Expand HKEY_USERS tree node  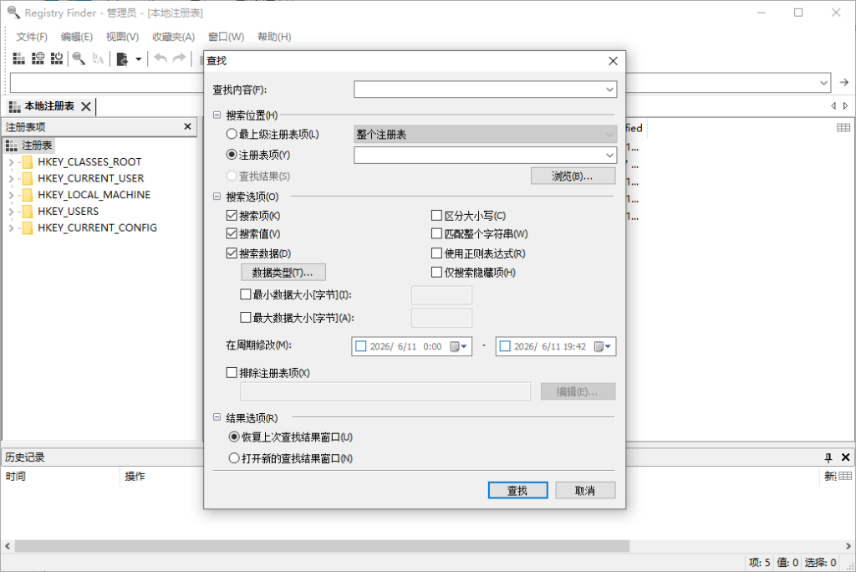[x=11, y=212]
